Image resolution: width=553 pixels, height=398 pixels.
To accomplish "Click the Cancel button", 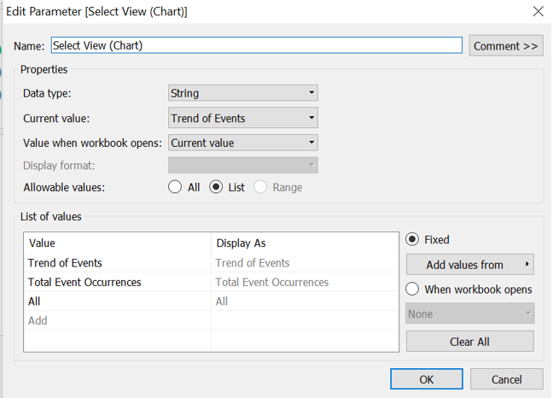I will click(506, 379).
